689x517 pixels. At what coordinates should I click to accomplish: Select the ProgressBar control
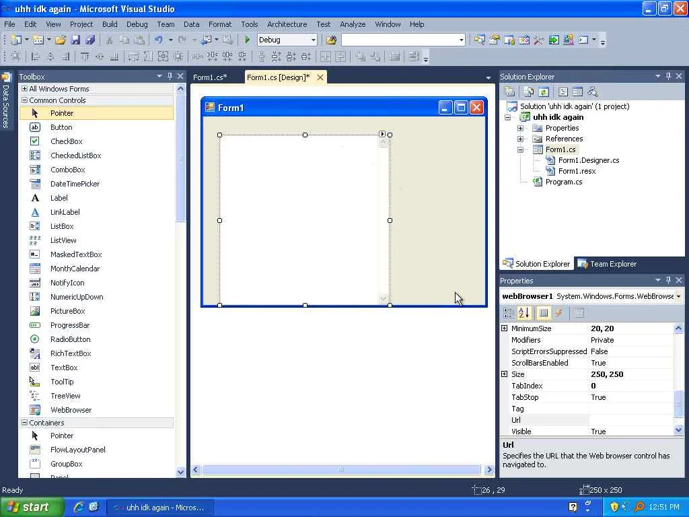[x=70, y=325]
